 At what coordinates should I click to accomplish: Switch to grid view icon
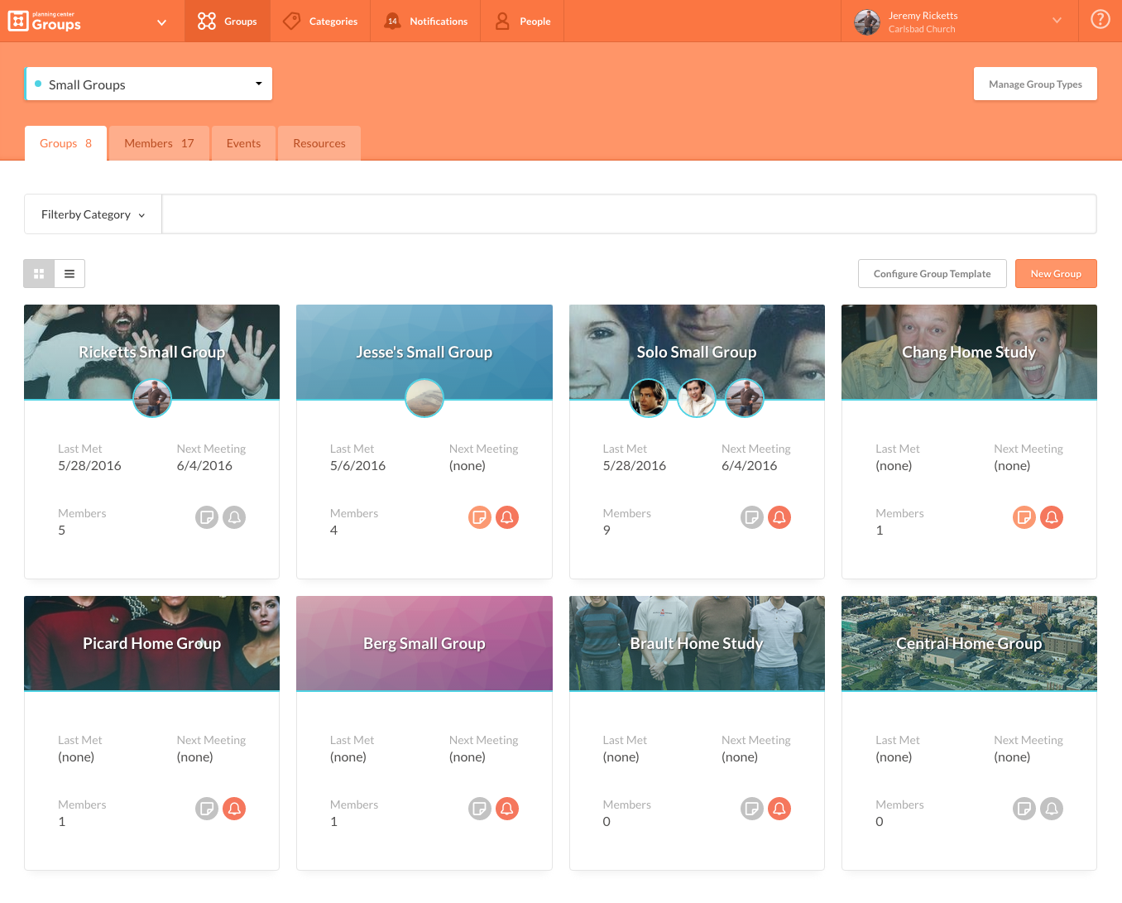(39, 273)
